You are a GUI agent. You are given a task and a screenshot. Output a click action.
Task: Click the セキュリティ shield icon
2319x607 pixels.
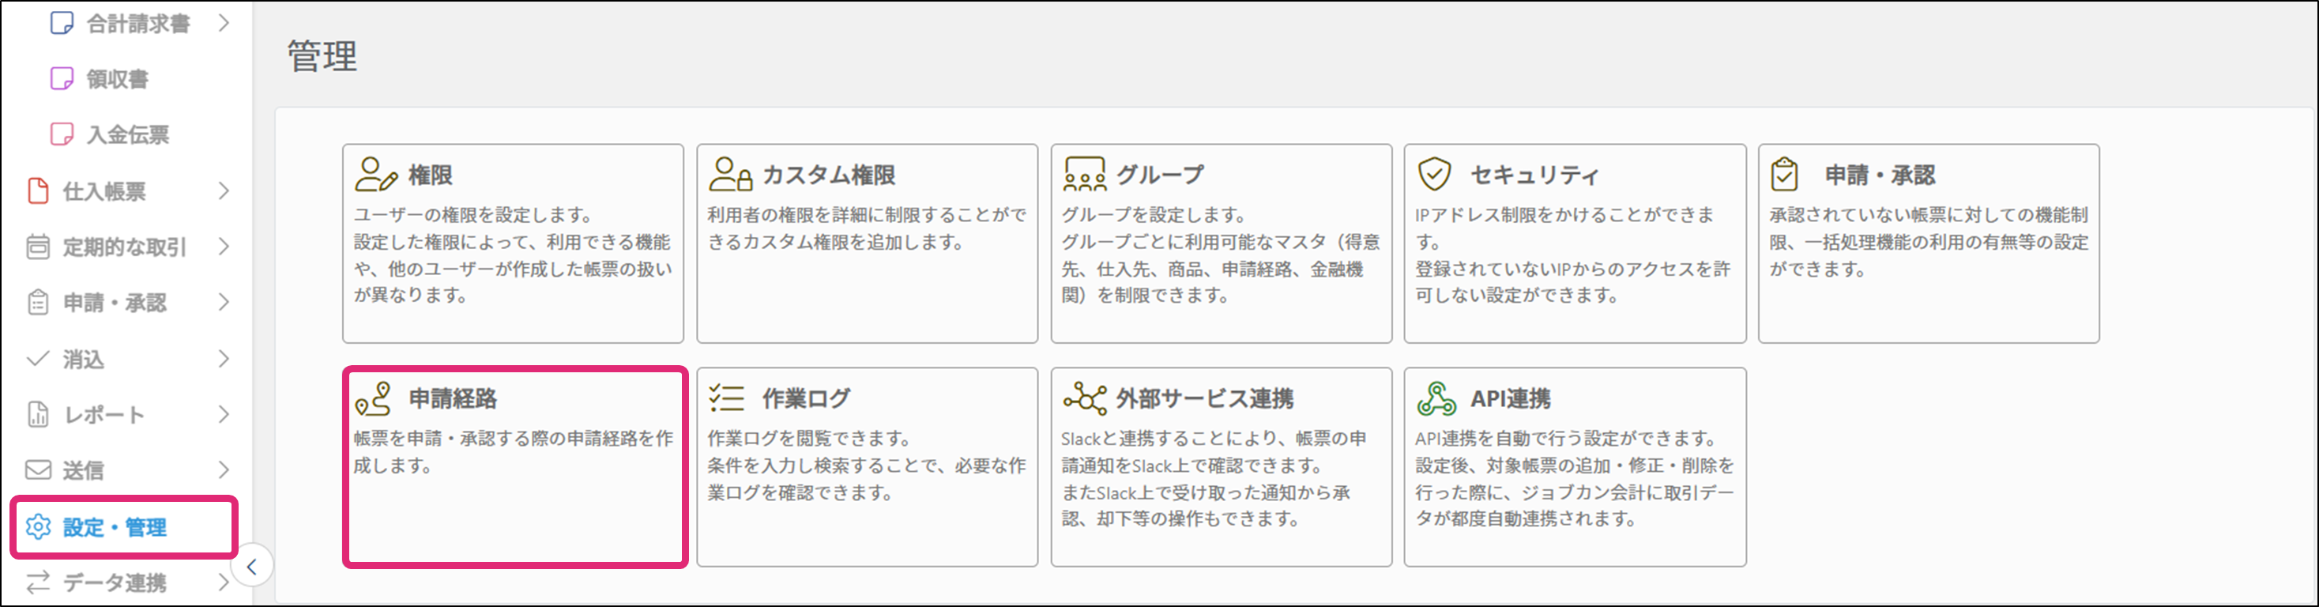pos(1434,174)
